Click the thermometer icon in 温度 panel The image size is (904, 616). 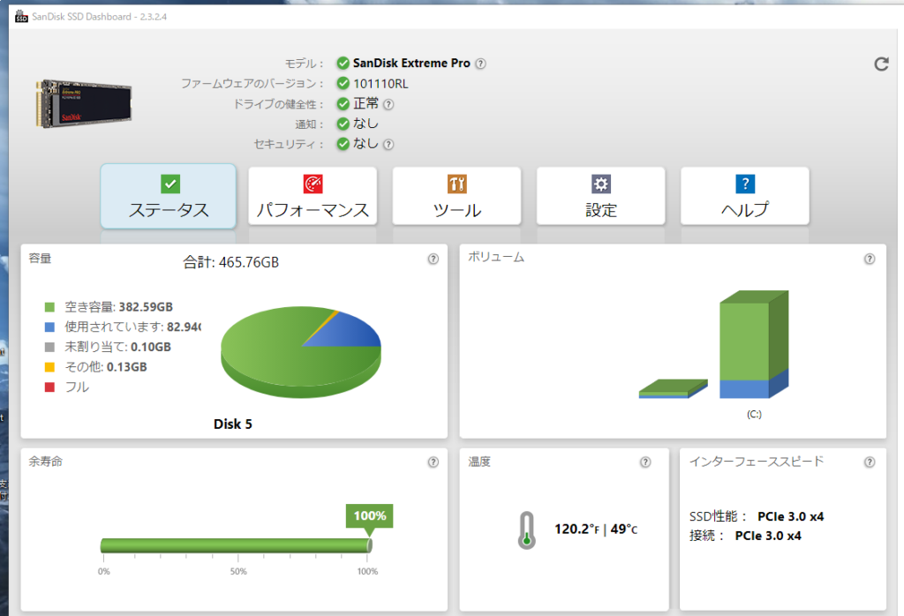tap(526, 530)
